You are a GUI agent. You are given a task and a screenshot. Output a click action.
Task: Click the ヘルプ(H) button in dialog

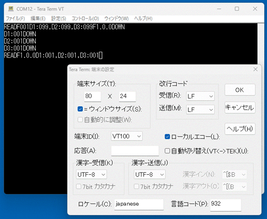(x=240, y=129)
